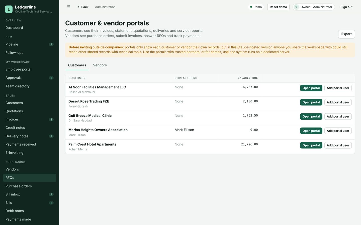Screen dimensions: 361x225
Task: Open Delivery notes in sidebar
Action: coord(30,136)
